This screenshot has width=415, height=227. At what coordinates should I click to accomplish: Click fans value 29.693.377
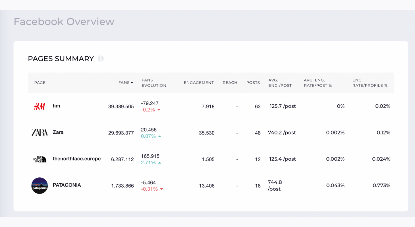click(x=121, y=133)
